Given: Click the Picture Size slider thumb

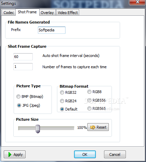Looking at the screenshot, I should 38,129.
